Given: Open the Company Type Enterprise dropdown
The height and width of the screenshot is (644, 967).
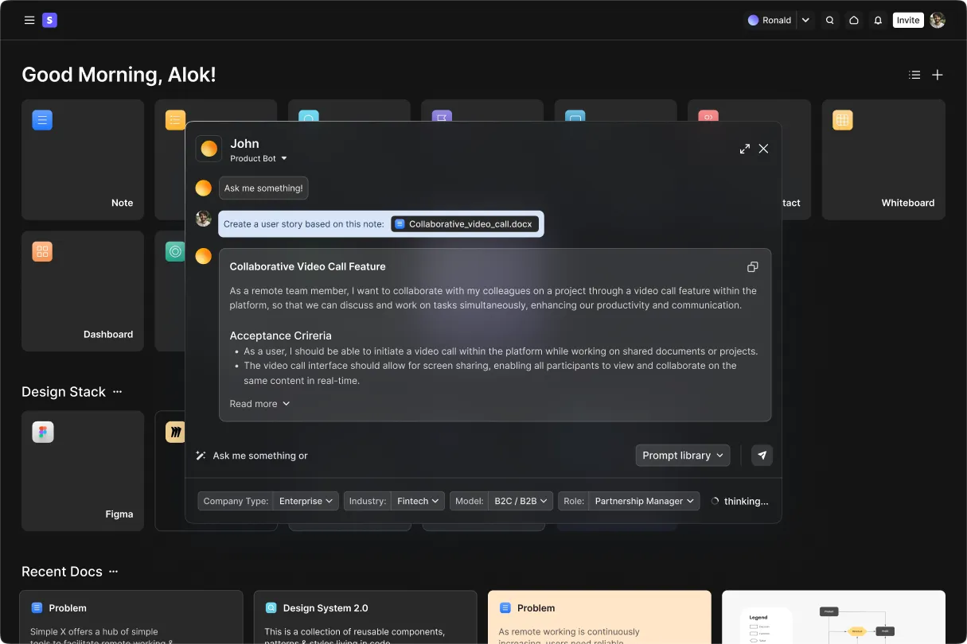Looking at the screenshot, I should point(306,501).
